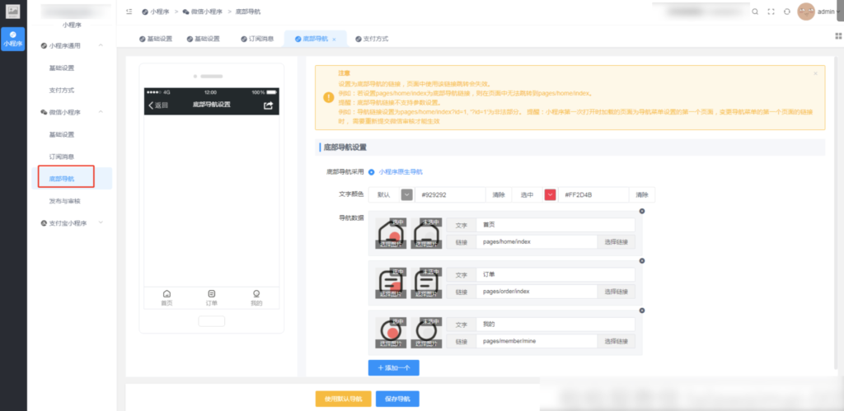
Task: Remove the 首页 navigation item
Action: coord(641,211)
